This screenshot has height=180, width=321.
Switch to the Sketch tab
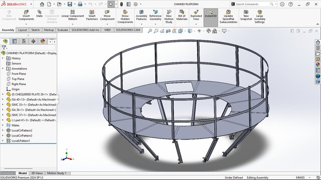click(36, 30)
